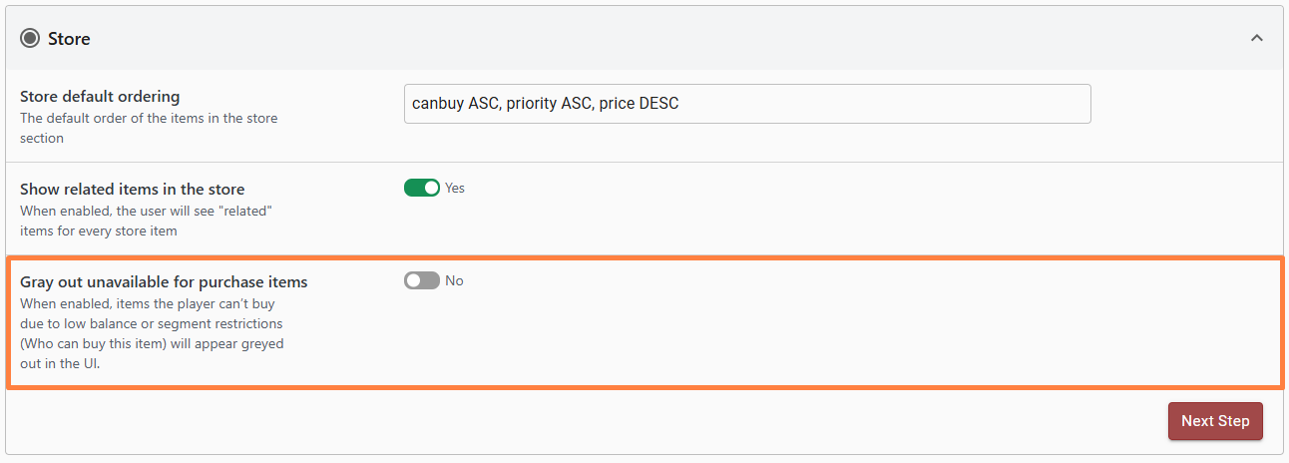This screenshot has width=1289, height=463.
Task: Select the Store default ordering label
Action: [x=100, y=97]
